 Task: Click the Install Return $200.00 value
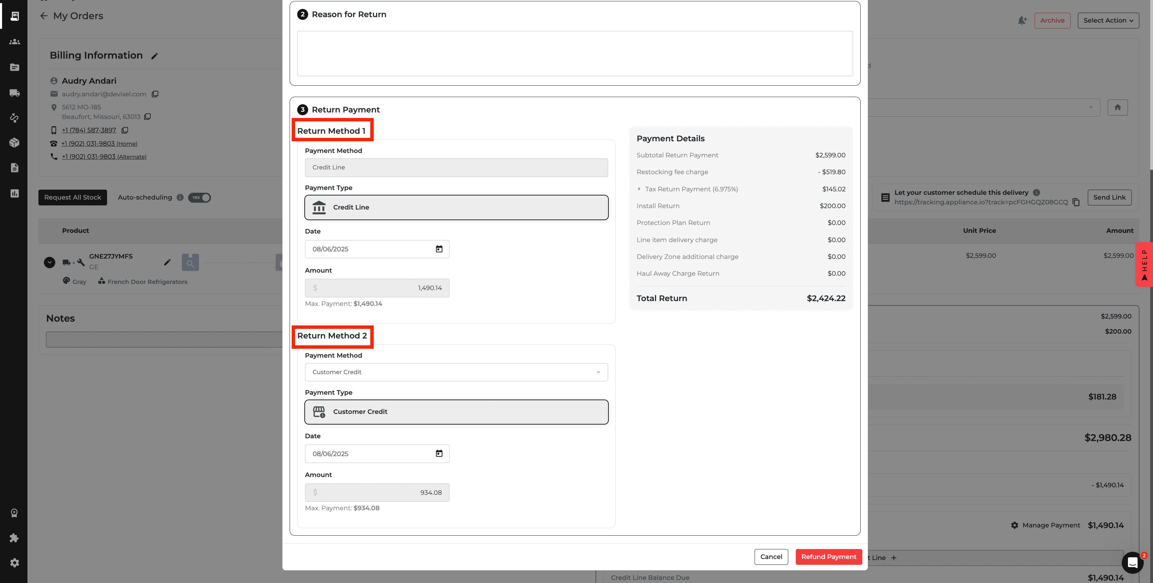click(832, 206)
